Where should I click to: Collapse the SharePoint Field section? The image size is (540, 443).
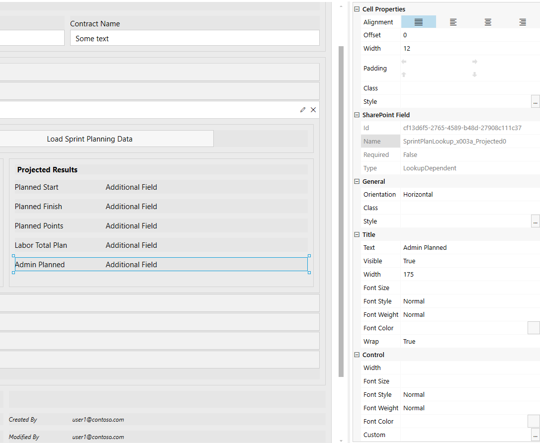pyautogui.click(x=357, y=115)
